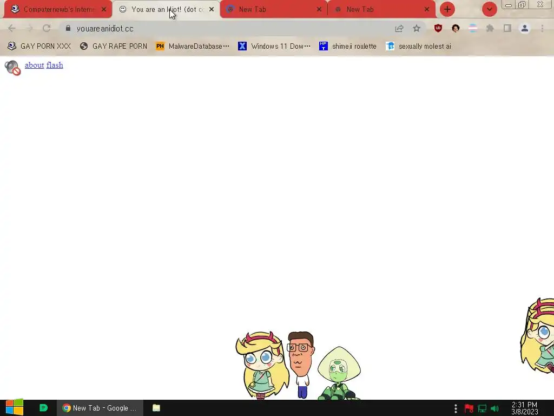Click the green triangular-haired character
The width and height of the screenshot is (554, 416).
[339, 373]
